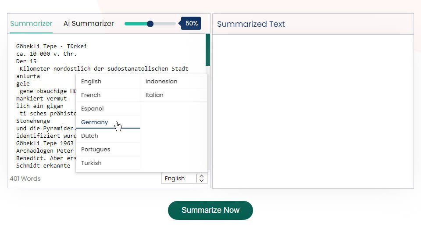This screenshot has width=421, height=229.
Task: Click the Summarized Text output area
Action: [x=313, y=111]
